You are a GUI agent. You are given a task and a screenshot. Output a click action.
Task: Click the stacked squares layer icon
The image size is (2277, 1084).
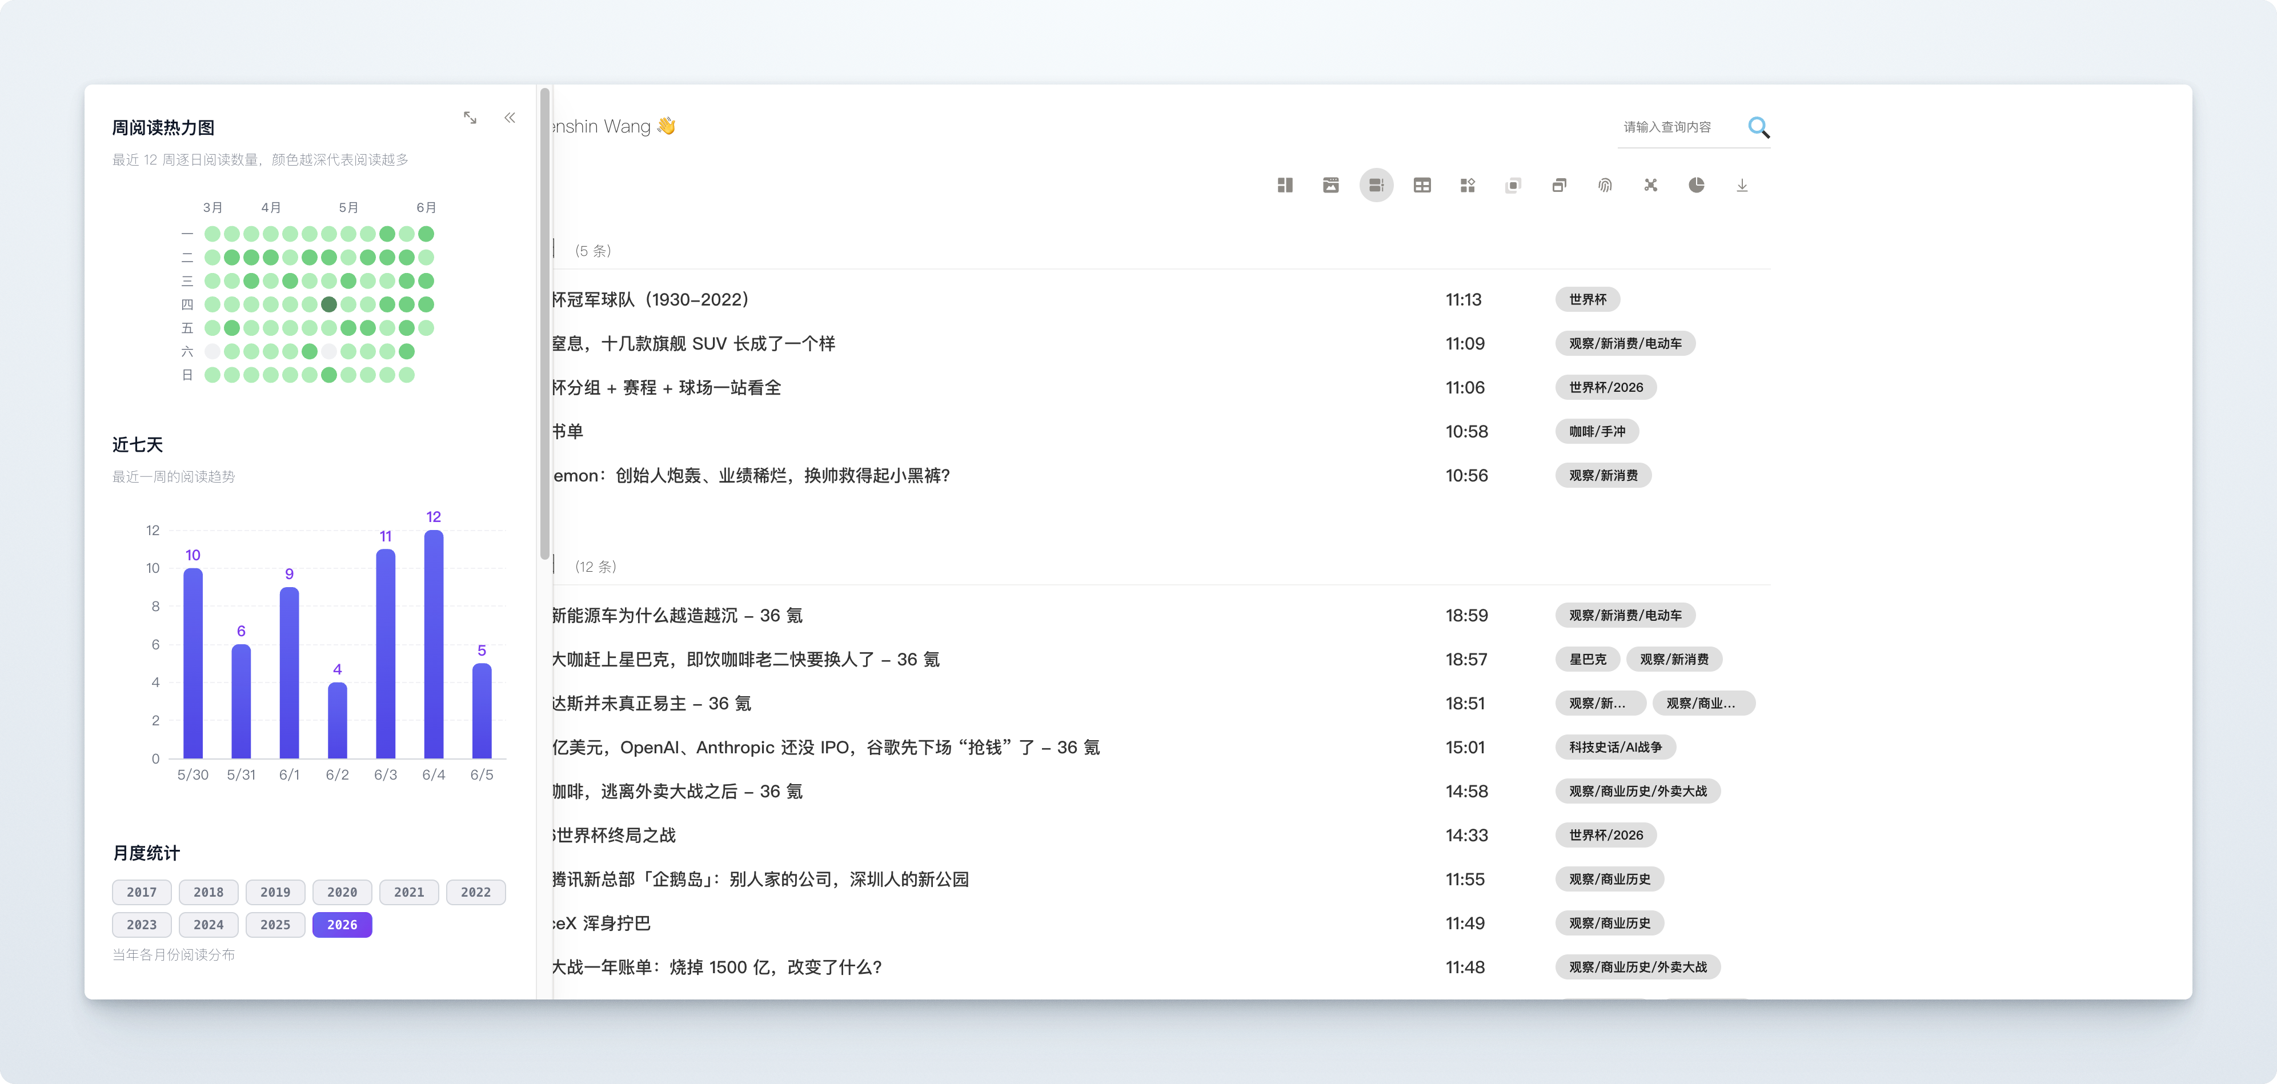click(1513, 186)
